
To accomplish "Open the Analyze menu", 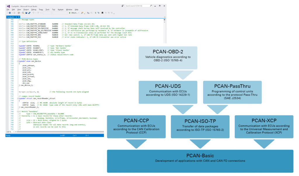I will pyautogui.click(x=60, y=9).
